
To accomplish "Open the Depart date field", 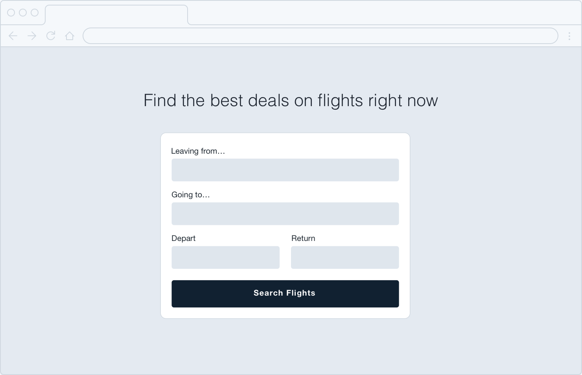I will [225, 257].
